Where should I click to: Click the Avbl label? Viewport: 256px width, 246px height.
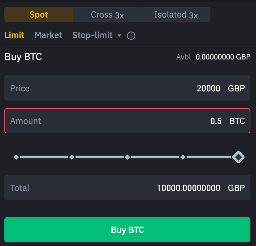click(x=184, y=57)
